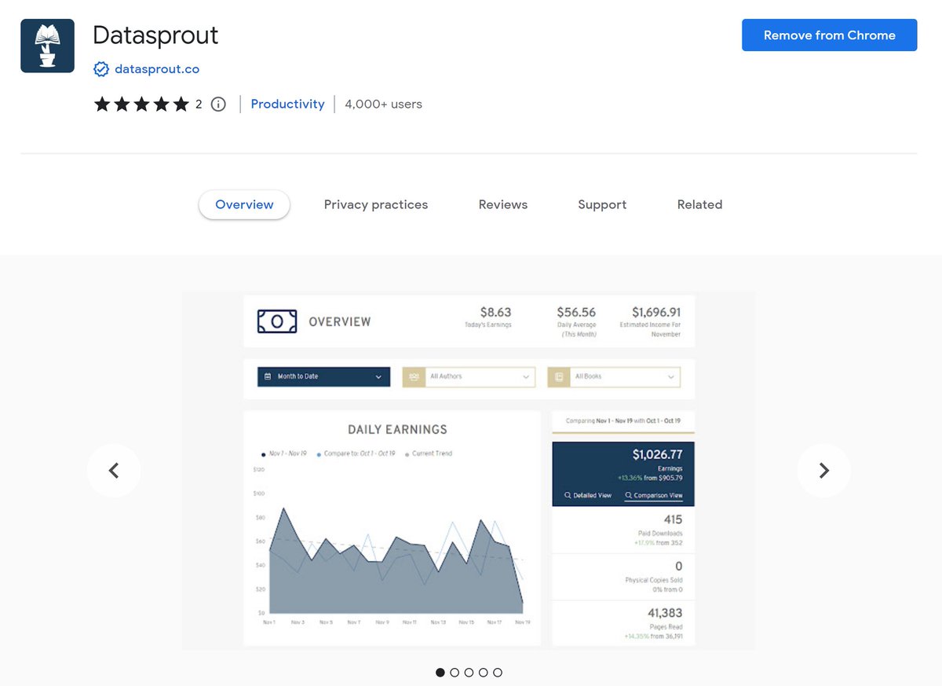Click the 4,000+ users text
This screenshot has height=686, width=942.
point(383,104)
